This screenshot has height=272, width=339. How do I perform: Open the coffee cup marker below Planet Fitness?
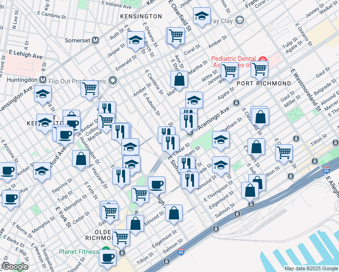(108, 257)
